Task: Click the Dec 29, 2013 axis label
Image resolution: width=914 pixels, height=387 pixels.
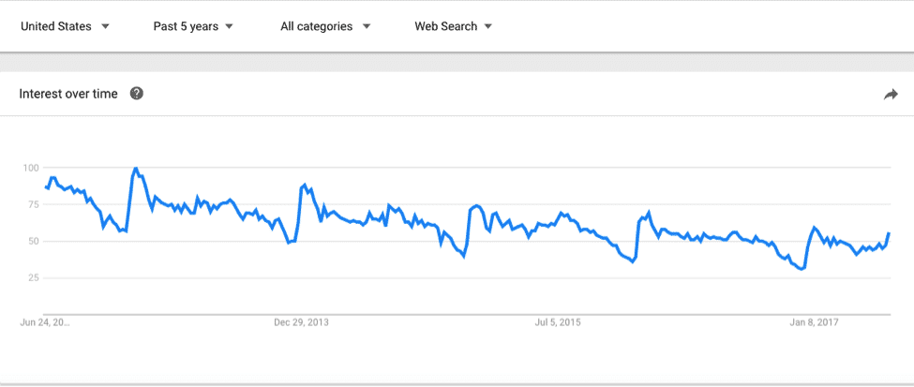Action: tap(301, 322)
